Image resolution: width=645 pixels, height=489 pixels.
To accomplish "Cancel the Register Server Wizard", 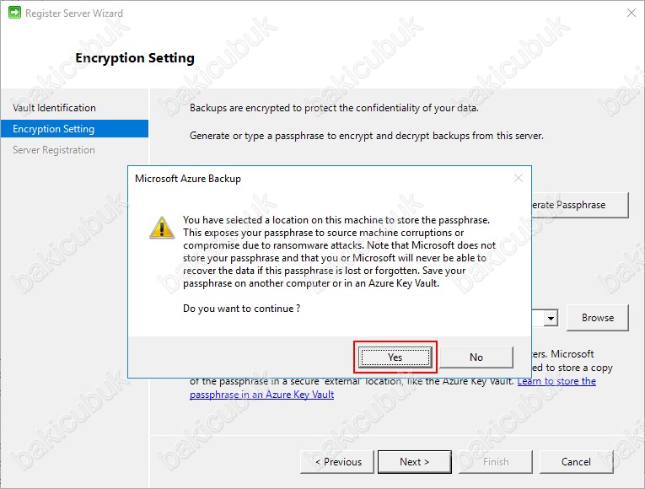I will [576, 462].
